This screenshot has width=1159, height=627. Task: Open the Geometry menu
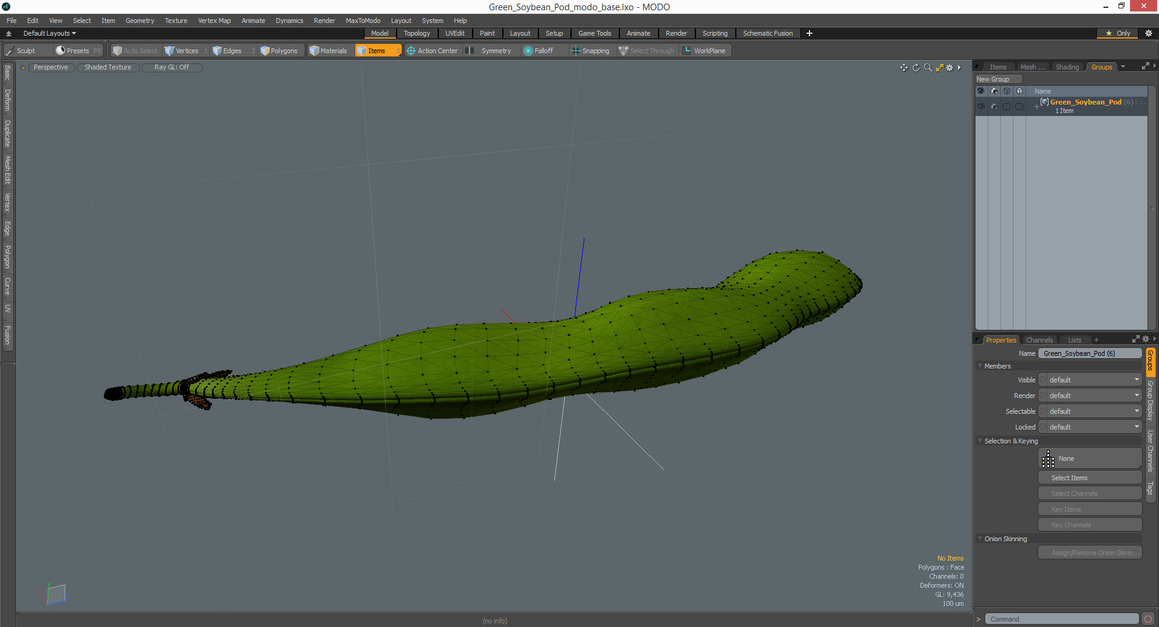[x=139, y=21]
